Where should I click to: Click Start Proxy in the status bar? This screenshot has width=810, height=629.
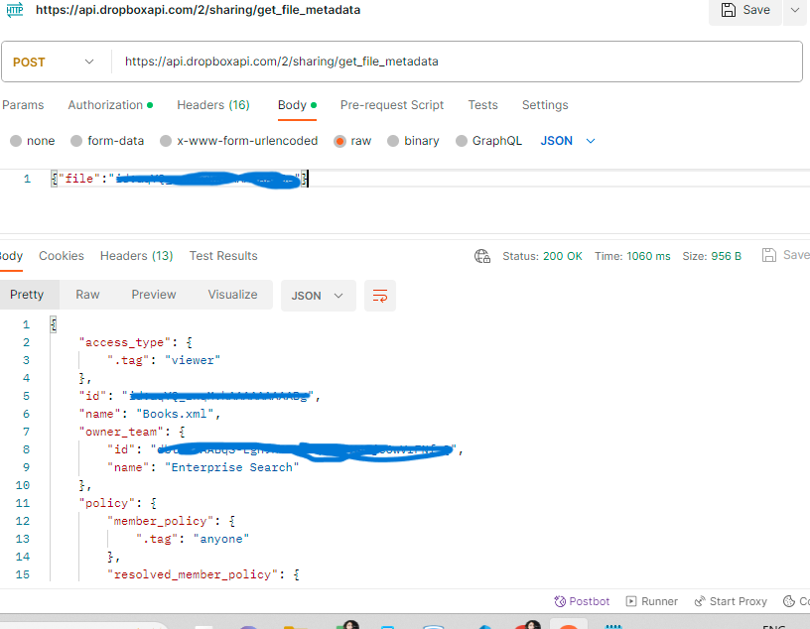[731, 601]
